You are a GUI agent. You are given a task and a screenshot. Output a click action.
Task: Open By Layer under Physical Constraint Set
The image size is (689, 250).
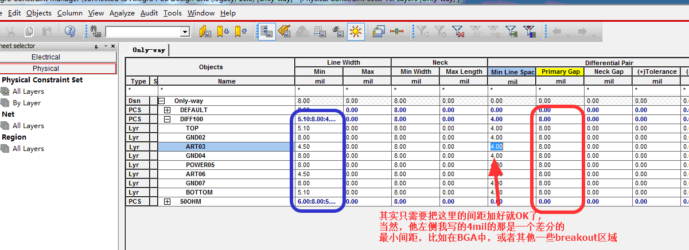point(26,103)
